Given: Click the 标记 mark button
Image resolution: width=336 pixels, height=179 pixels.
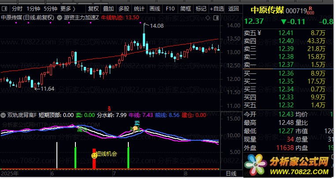Looking at the screenshot, I should [201, 9].
